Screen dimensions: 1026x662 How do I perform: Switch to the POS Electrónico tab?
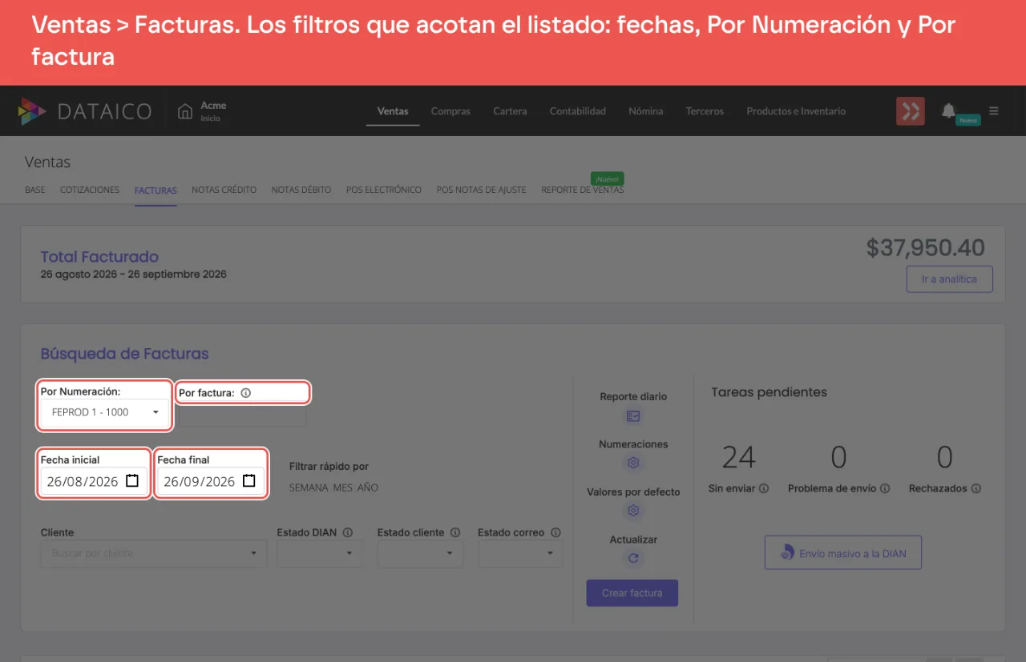coord(384,191)
